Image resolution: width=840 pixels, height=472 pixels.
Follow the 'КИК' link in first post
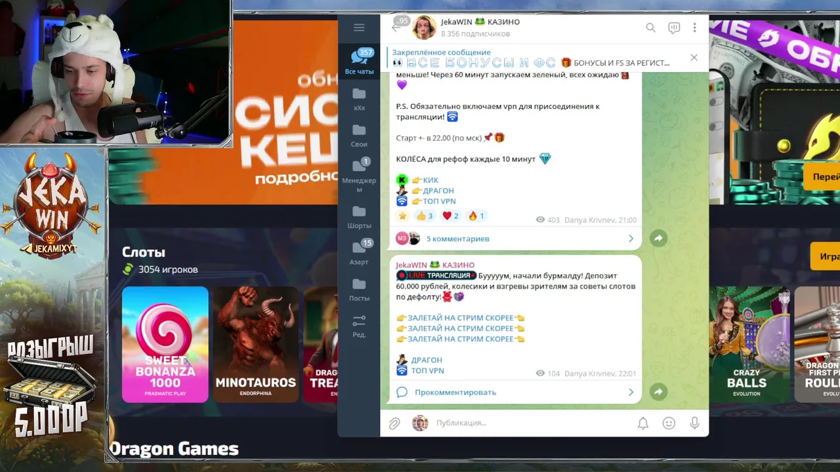(x=430, y=180)
